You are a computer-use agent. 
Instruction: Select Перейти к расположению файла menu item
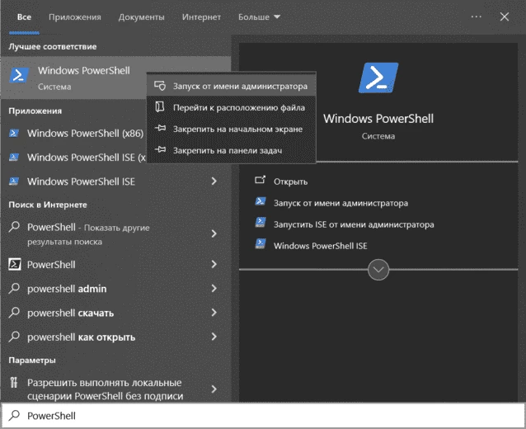[x=239, y=107]
